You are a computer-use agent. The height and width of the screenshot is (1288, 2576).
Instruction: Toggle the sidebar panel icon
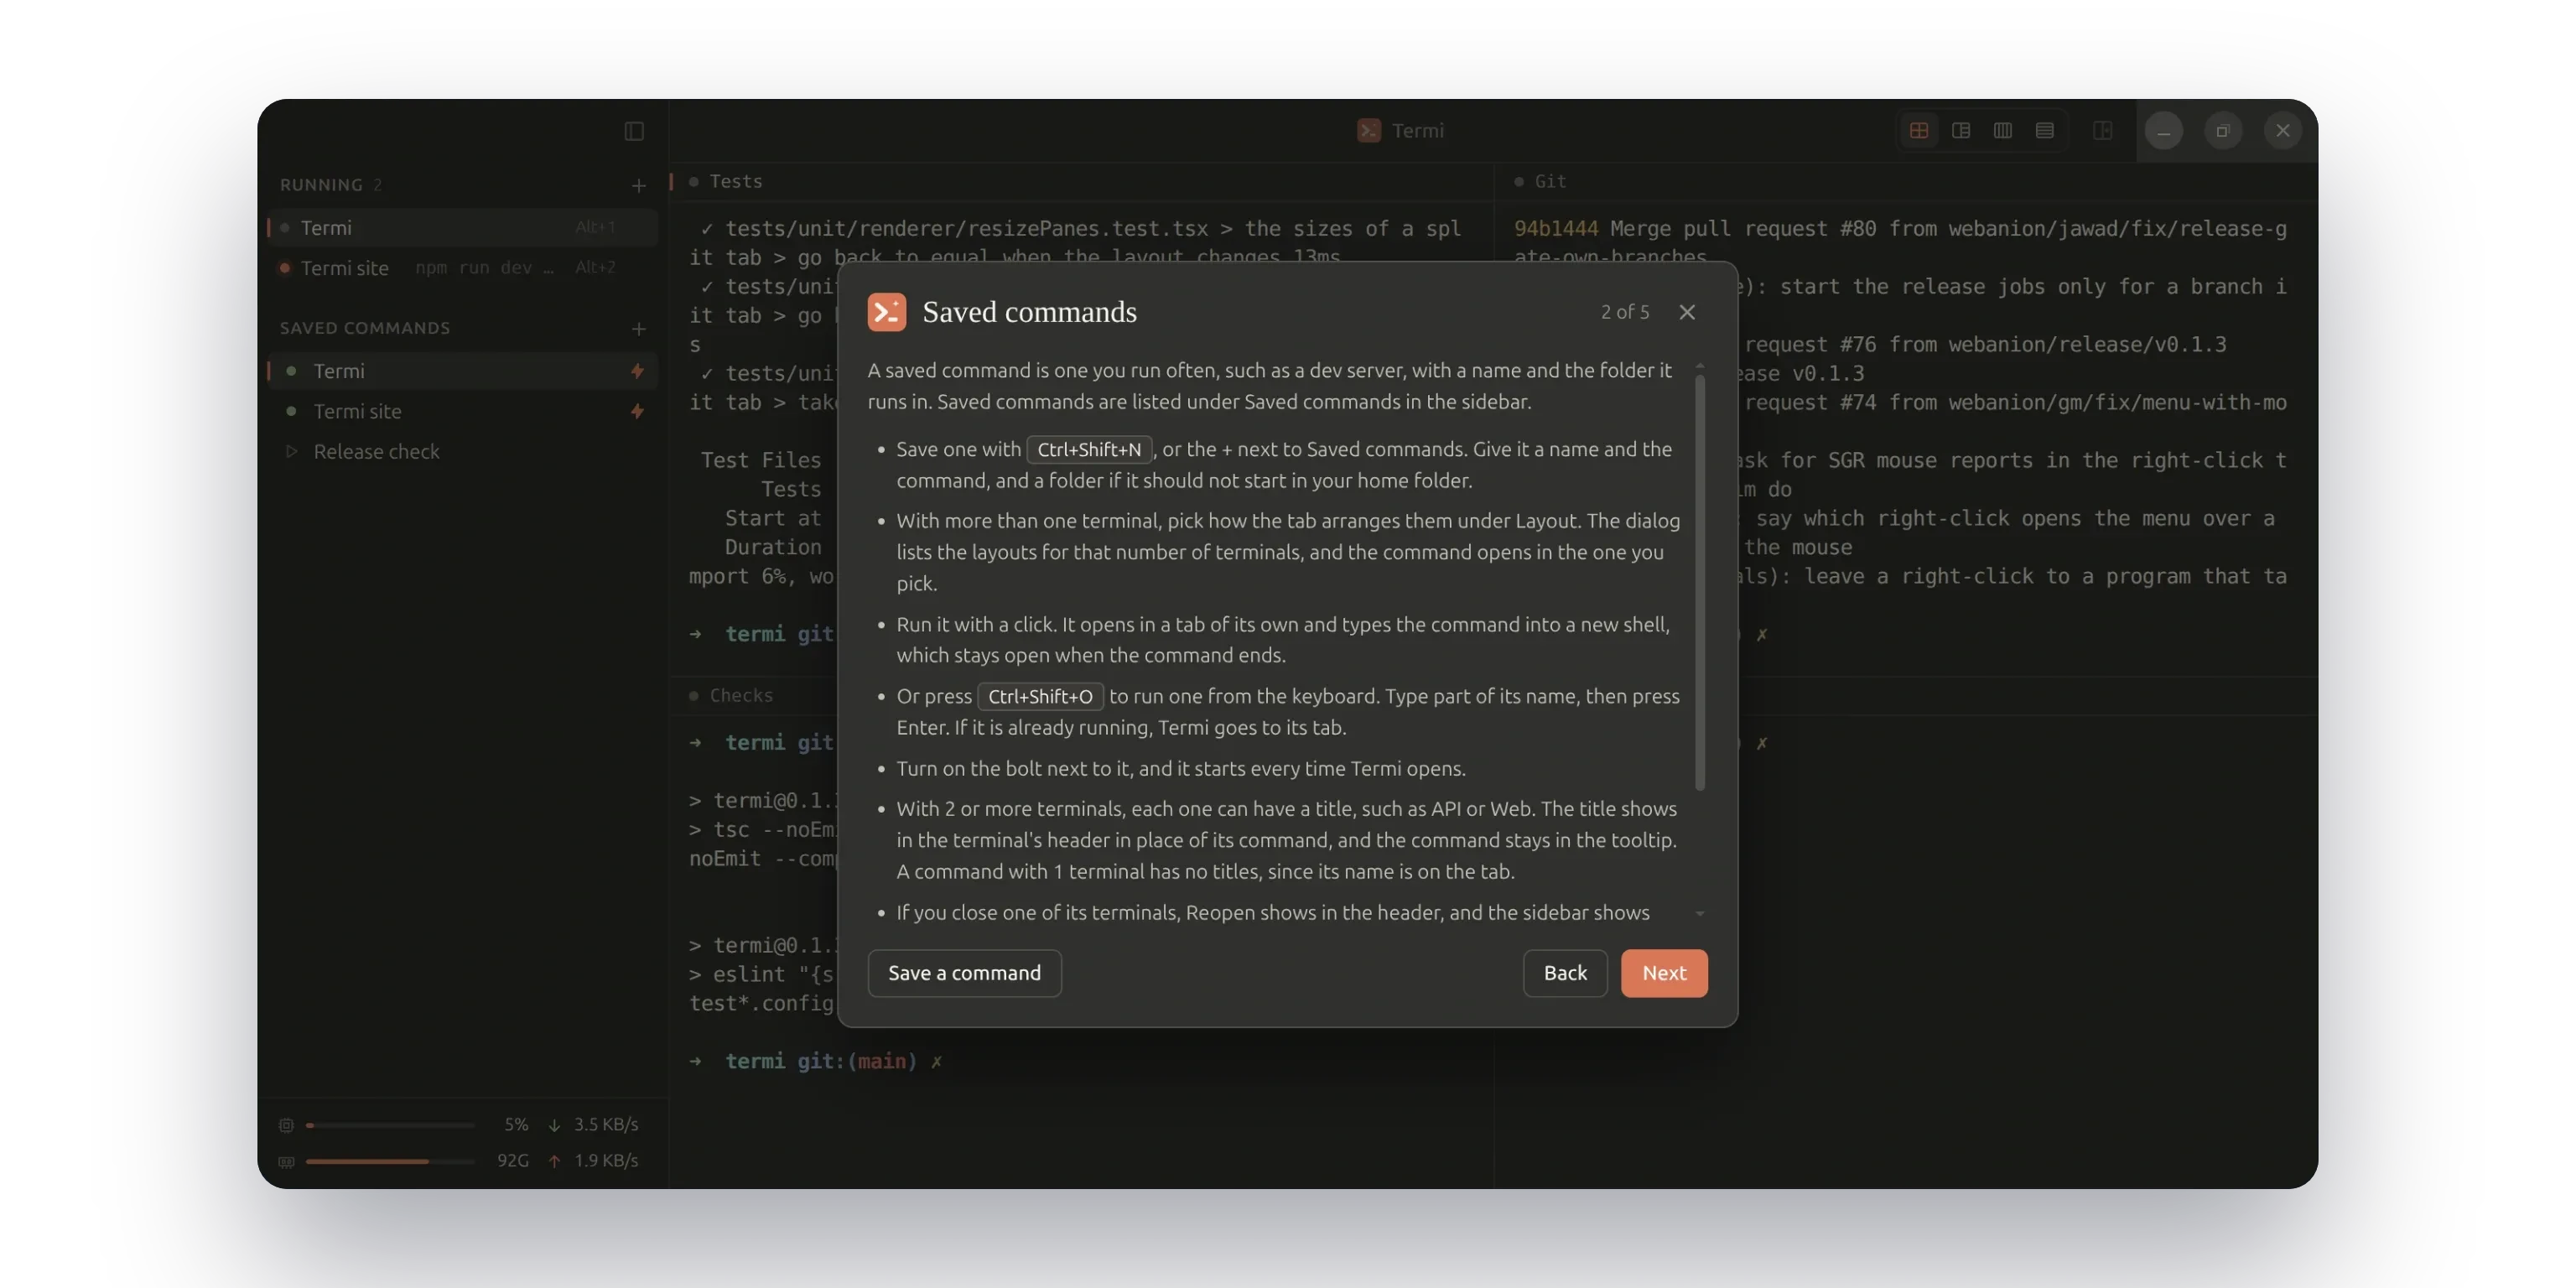point(634,131)
